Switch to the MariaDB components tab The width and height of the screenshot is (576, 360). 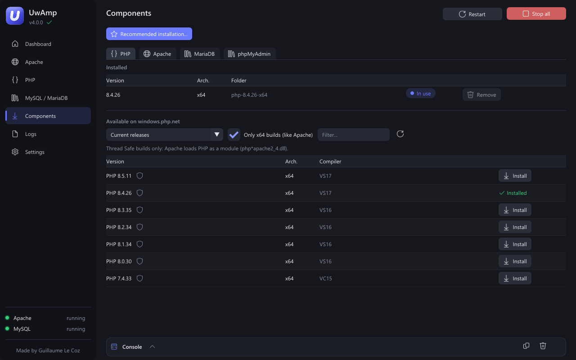point(200,54)
